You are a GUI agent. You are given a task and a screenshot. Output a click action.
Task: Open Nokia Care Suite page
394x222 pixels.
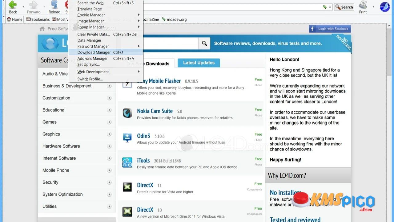click(155, 111)
